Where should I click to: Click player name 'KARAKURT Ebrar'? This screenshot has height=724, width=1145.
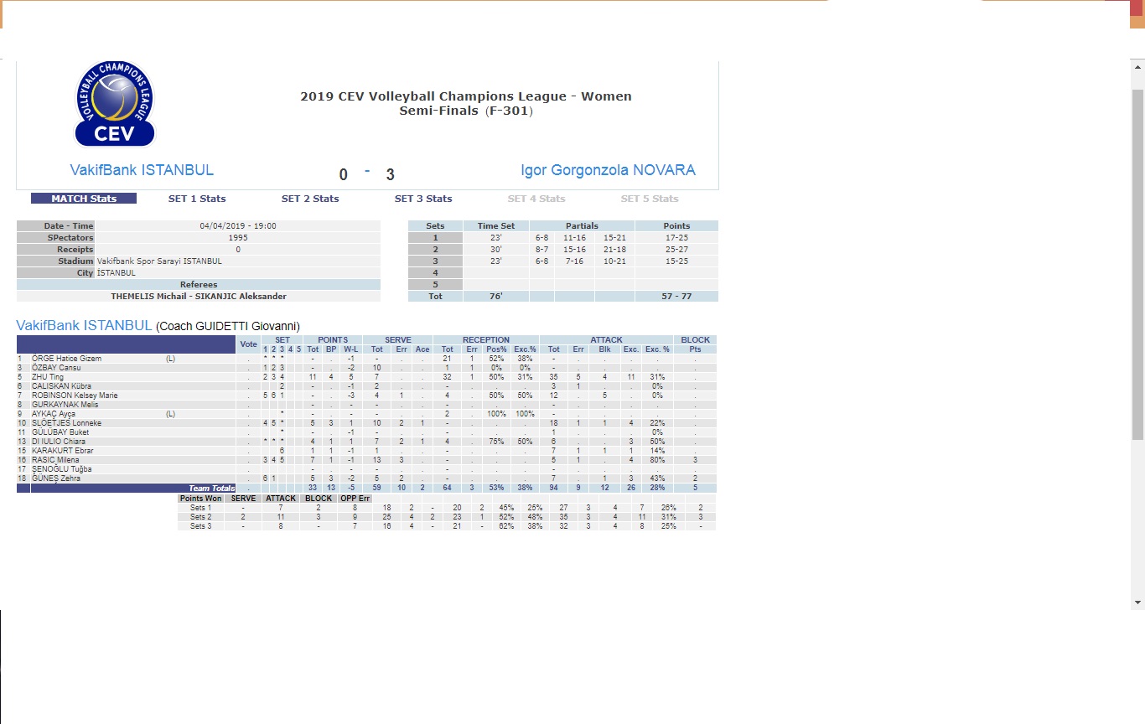click(x=62, y=451)
